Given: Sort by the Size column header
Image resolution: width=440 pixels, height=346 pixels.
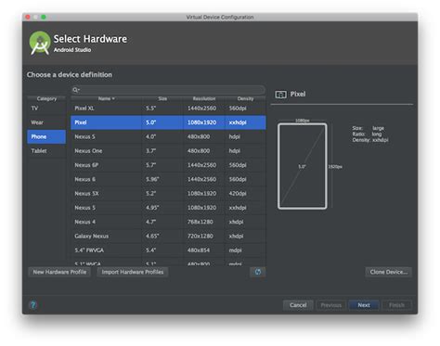Looking at the screenshot, I should pos(162,98).
